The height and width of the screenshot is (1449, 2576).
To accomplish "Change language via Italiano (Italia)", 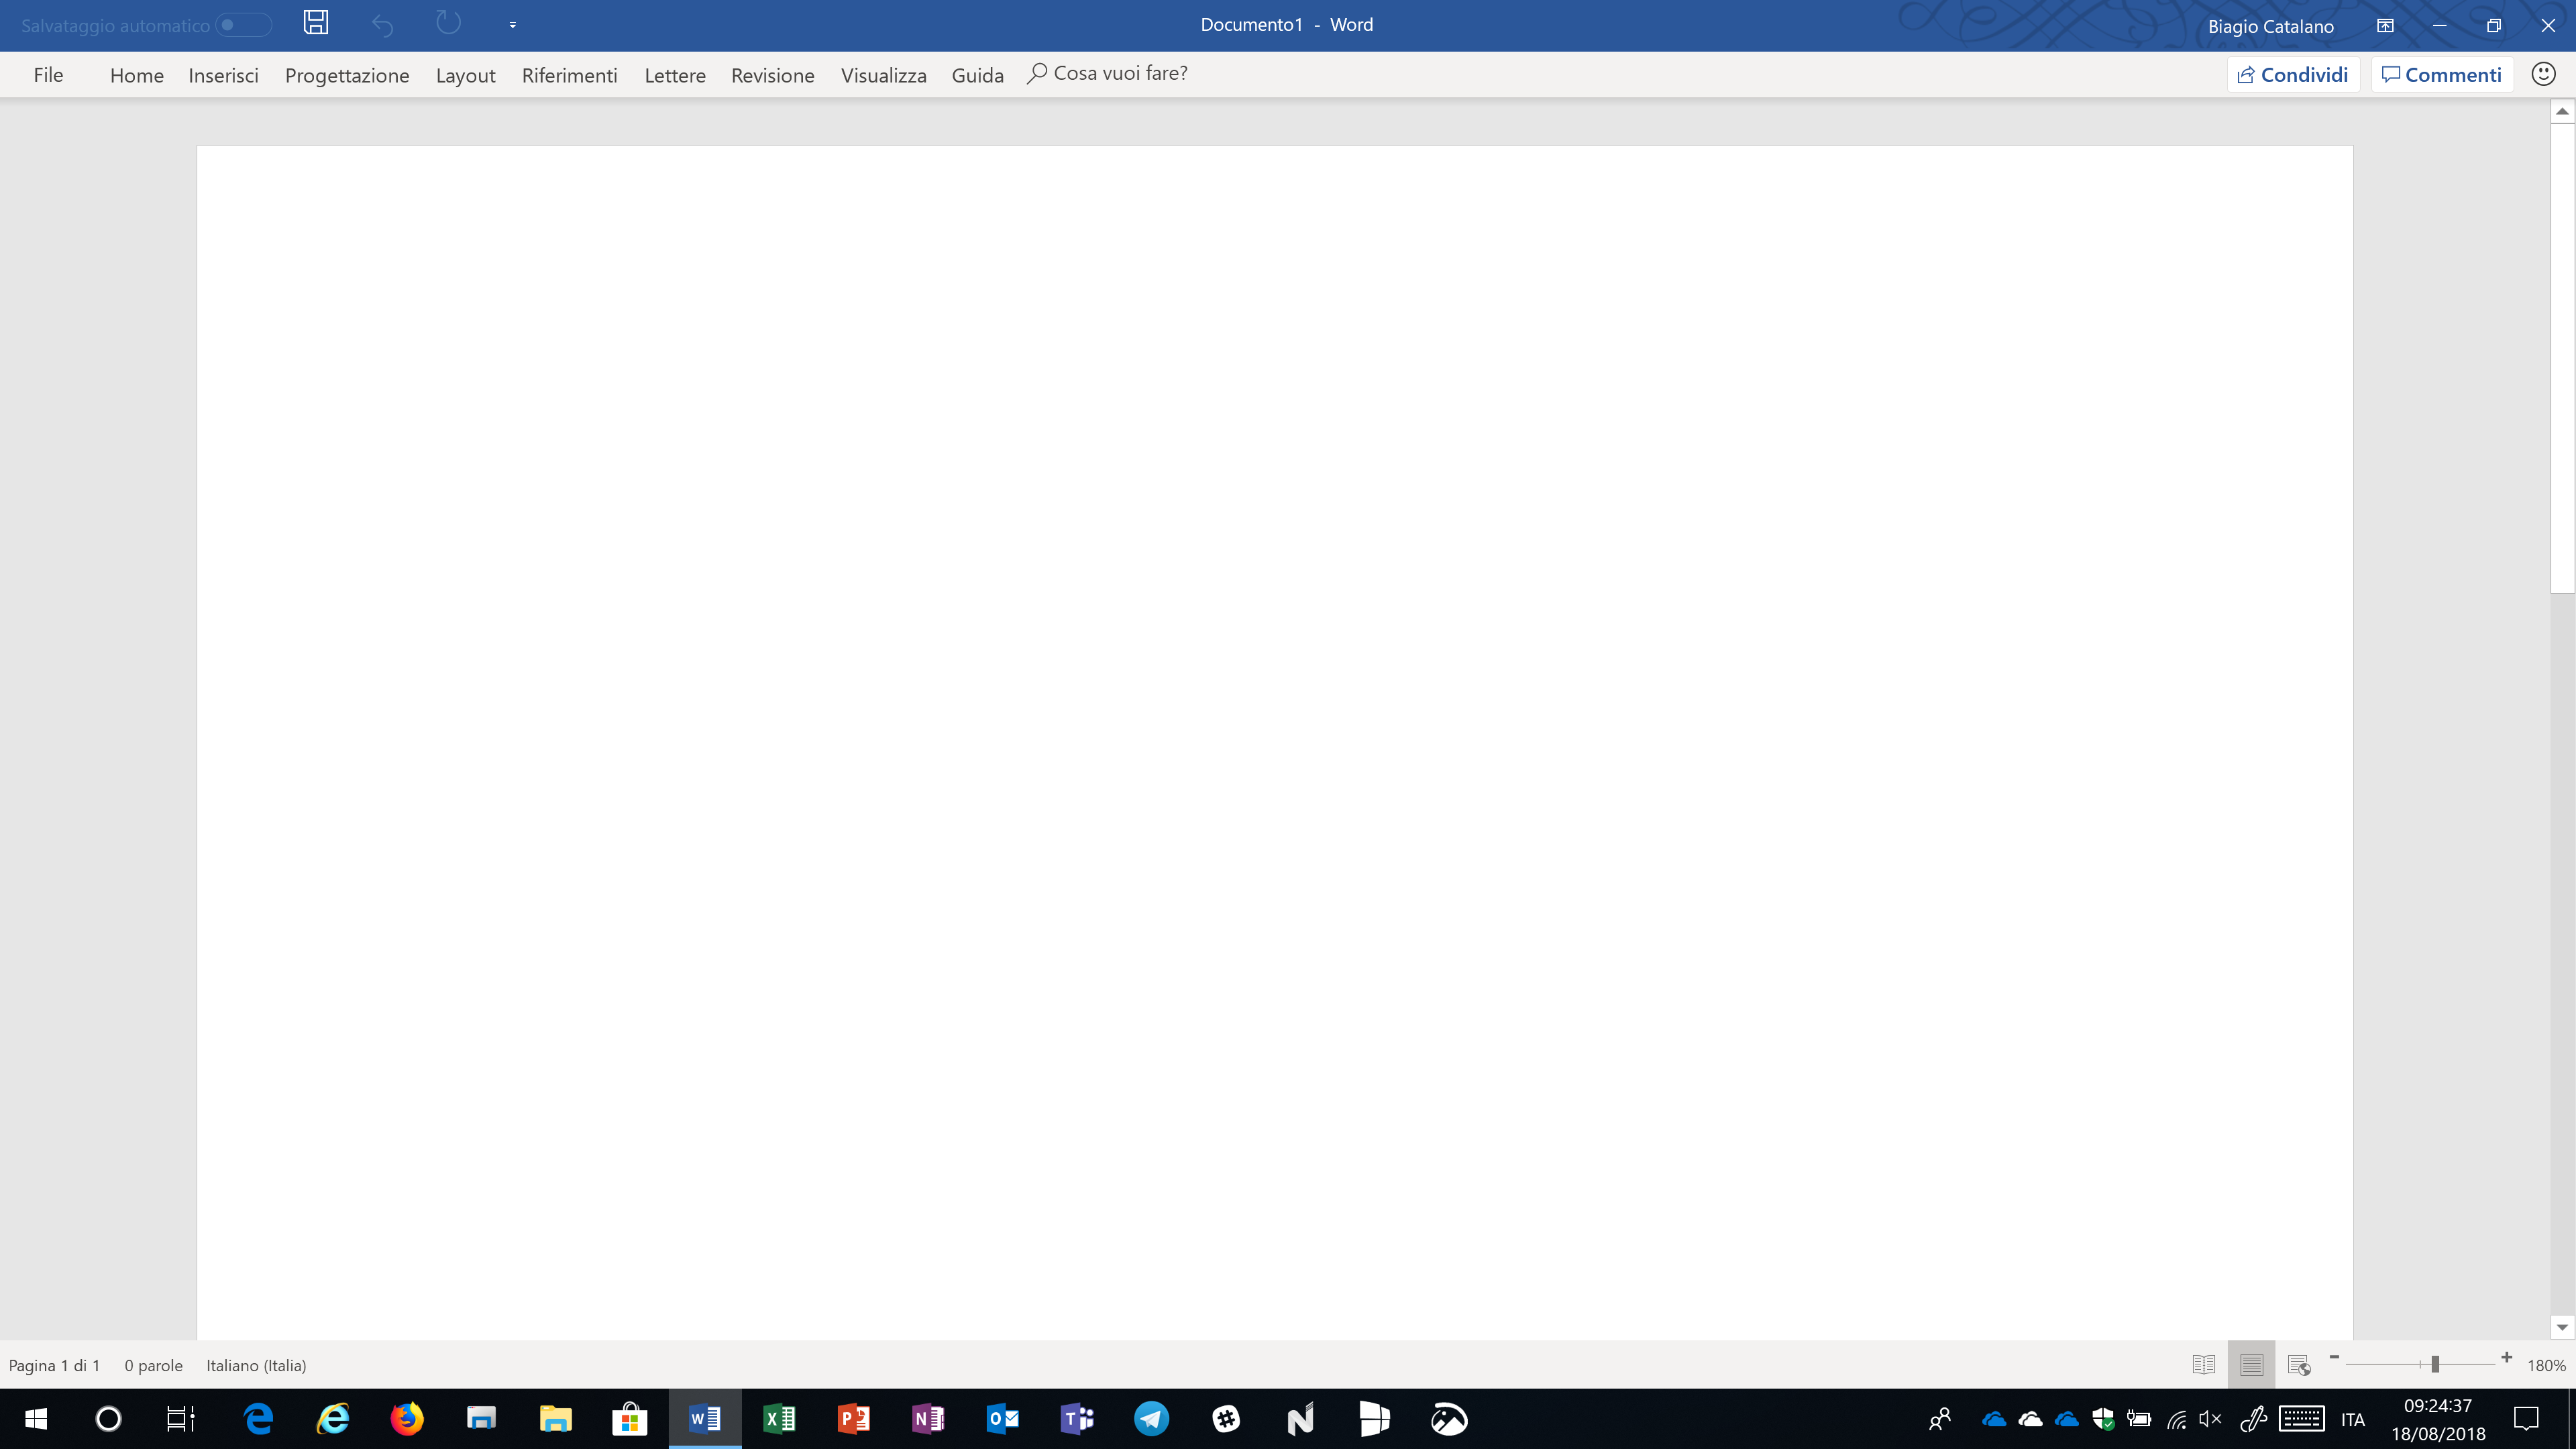I will tap(256, 1365).
